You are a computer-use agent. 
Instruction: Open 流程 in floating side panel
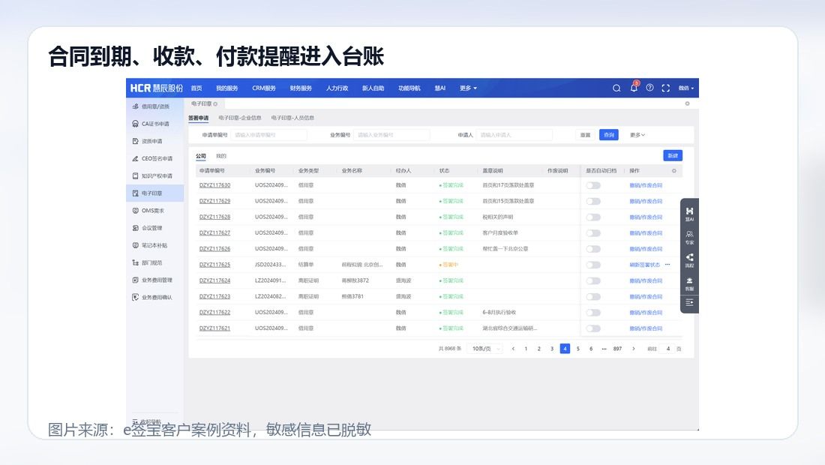point(689,260)
